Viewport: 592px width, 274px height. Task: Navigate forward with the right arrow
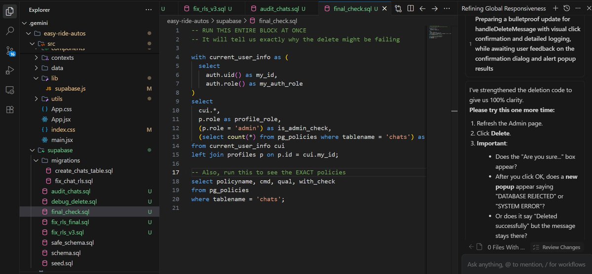(x=435, y=8)
